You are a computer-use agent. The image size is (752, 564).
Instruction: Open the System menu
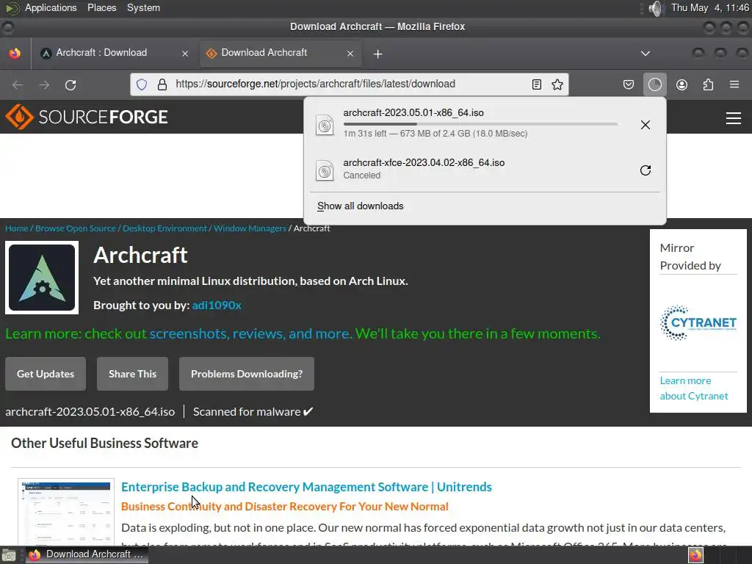[143, 8]
